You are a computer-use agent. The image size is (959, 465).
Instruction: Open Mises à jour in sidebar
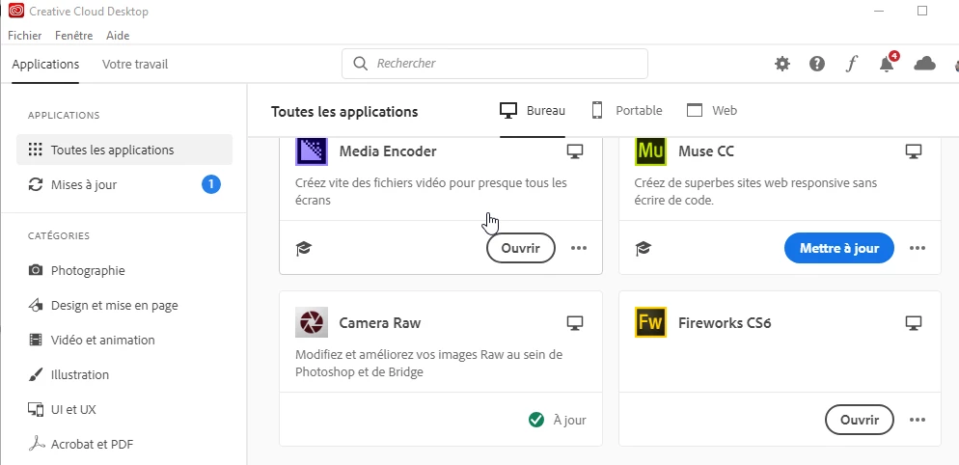tap(124, 184)
